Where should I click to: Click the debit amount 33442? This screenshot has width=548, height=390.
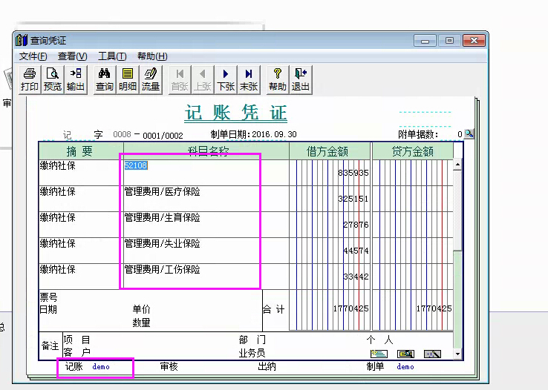click(x=356, y=277)
